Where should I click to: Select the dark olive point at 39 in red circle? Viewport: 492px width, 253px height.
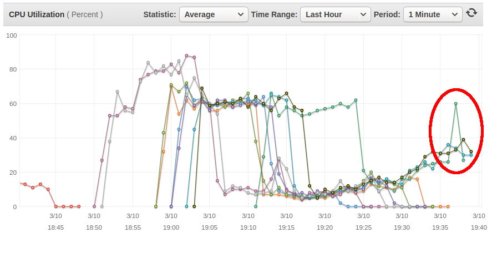(x=464, y=140)
